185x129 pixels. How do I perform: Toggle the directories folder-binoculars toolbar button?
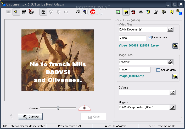click(126, 12)
